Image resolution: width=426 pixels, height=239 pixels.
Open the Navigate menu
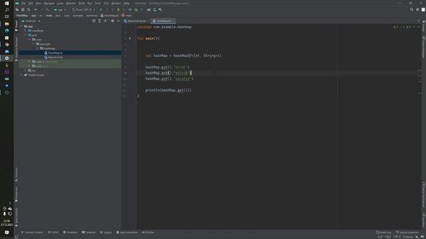point(49,3)
